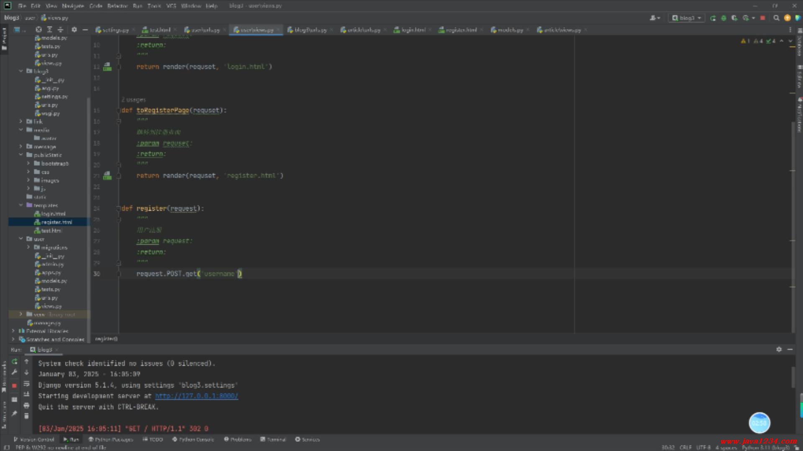
Task: Open Run panel settings gear
Action: click(x=779, y=350)
